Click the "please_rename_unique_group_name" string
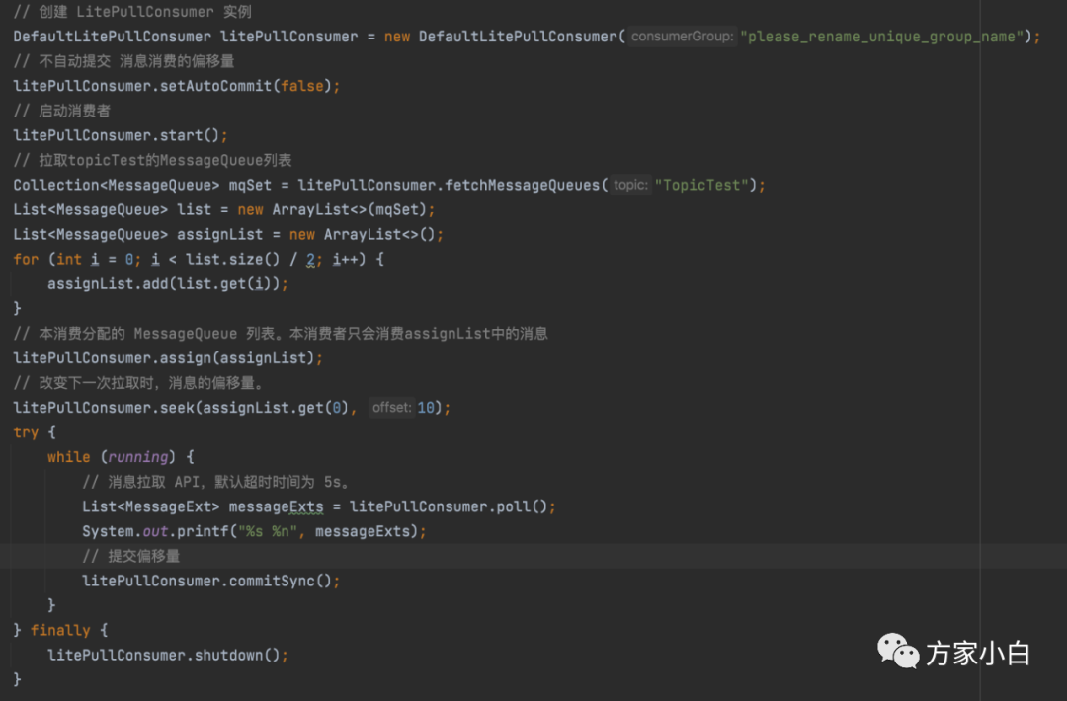1067x701 pixels. (884, 37)
